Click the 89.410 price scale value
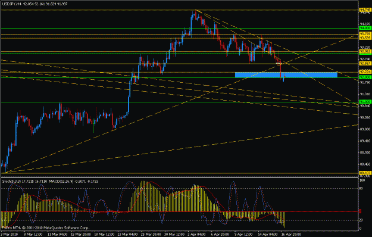The image size is (372, 237). [365, 141]
